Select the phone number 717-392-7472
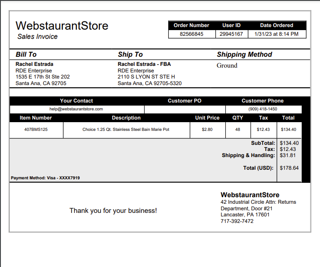320x267 pixels. pos(237,221)
